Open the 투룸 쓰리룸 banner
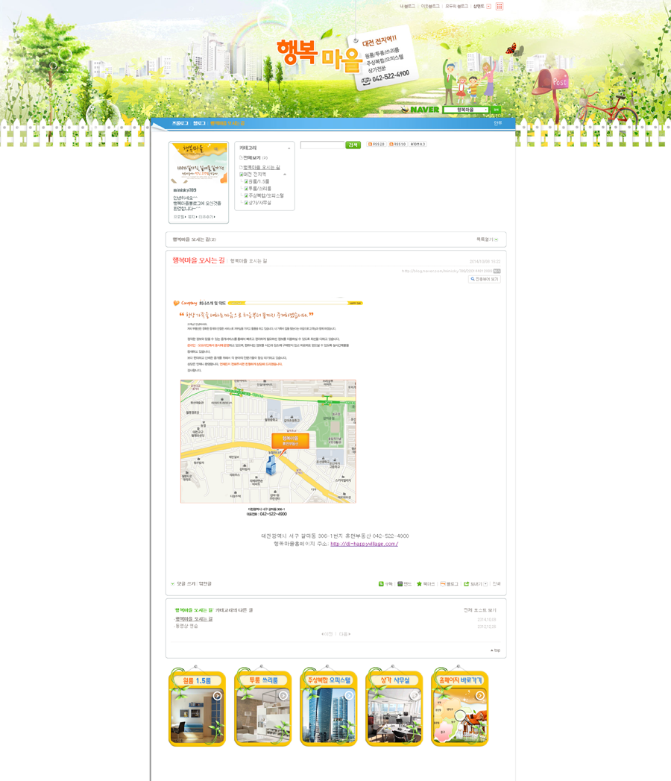671x781 pixels. pyautogui.click(x=263, y=709)
